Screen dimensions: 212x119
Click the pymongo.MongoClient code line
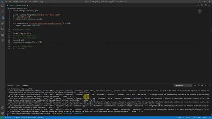37,15
